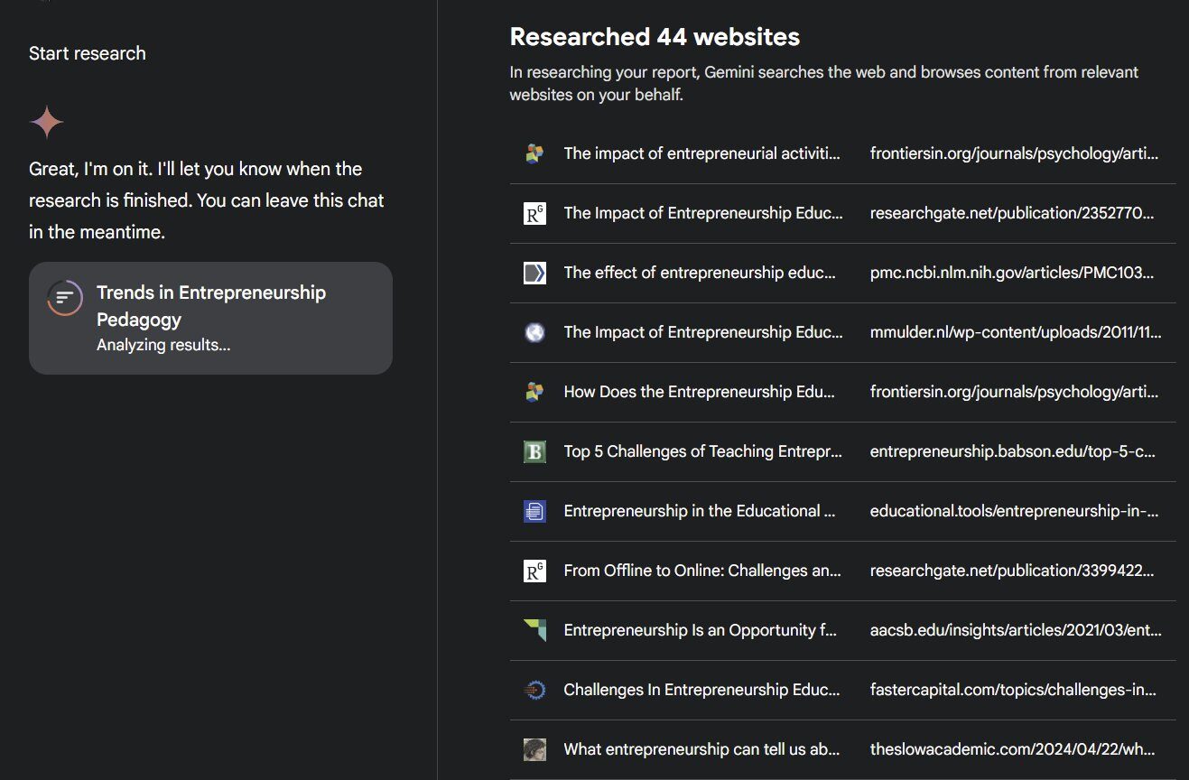
Task: Open the pmc.ncbi.nlm.nih.gov article link
Action: (x=1011, y=273)
